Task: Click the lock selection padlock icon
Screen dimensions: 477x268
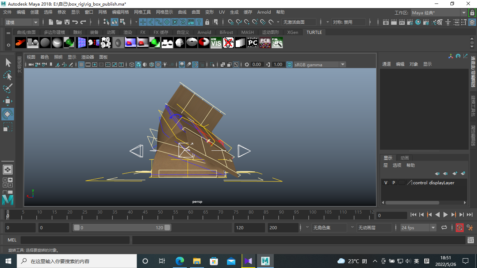Action: (207, 22)
